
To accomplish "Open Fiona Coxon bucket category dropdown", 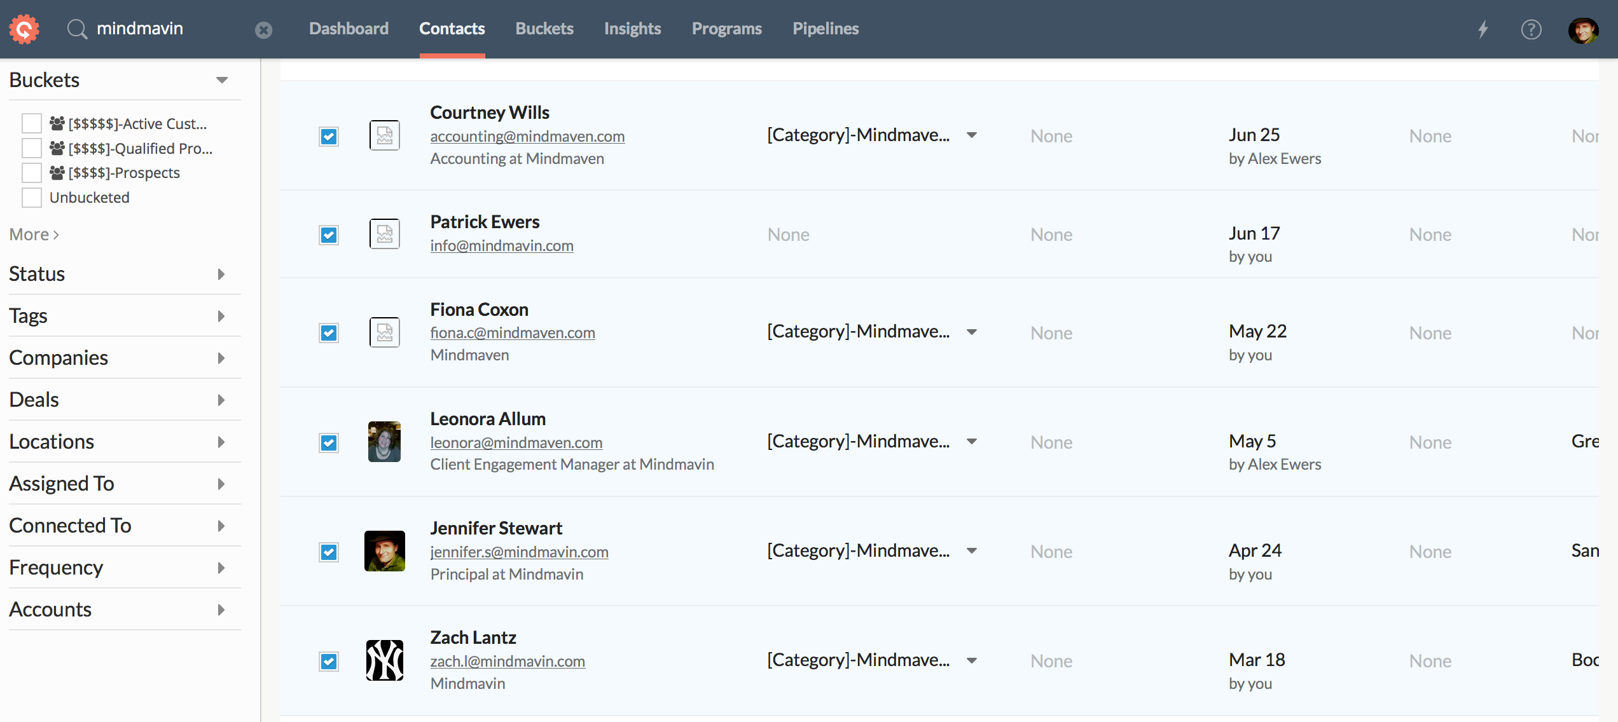I will click(x=971, y=332).
